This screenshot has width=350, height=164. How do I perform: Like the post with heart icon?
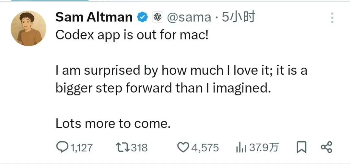(183, 148)
